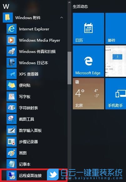Open the Microsoft Edge tile
Image resolution: width=126 pixels, height=182 pixels.
[x=88, y=61]
